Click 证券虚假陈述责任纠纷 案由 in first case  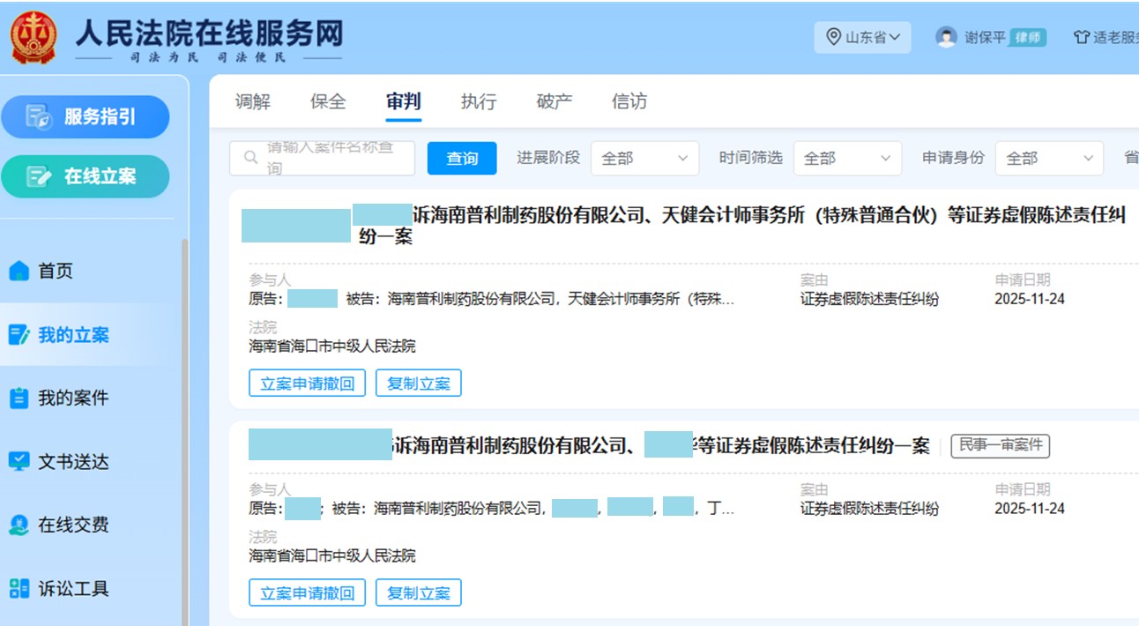[x=869, y=299]
